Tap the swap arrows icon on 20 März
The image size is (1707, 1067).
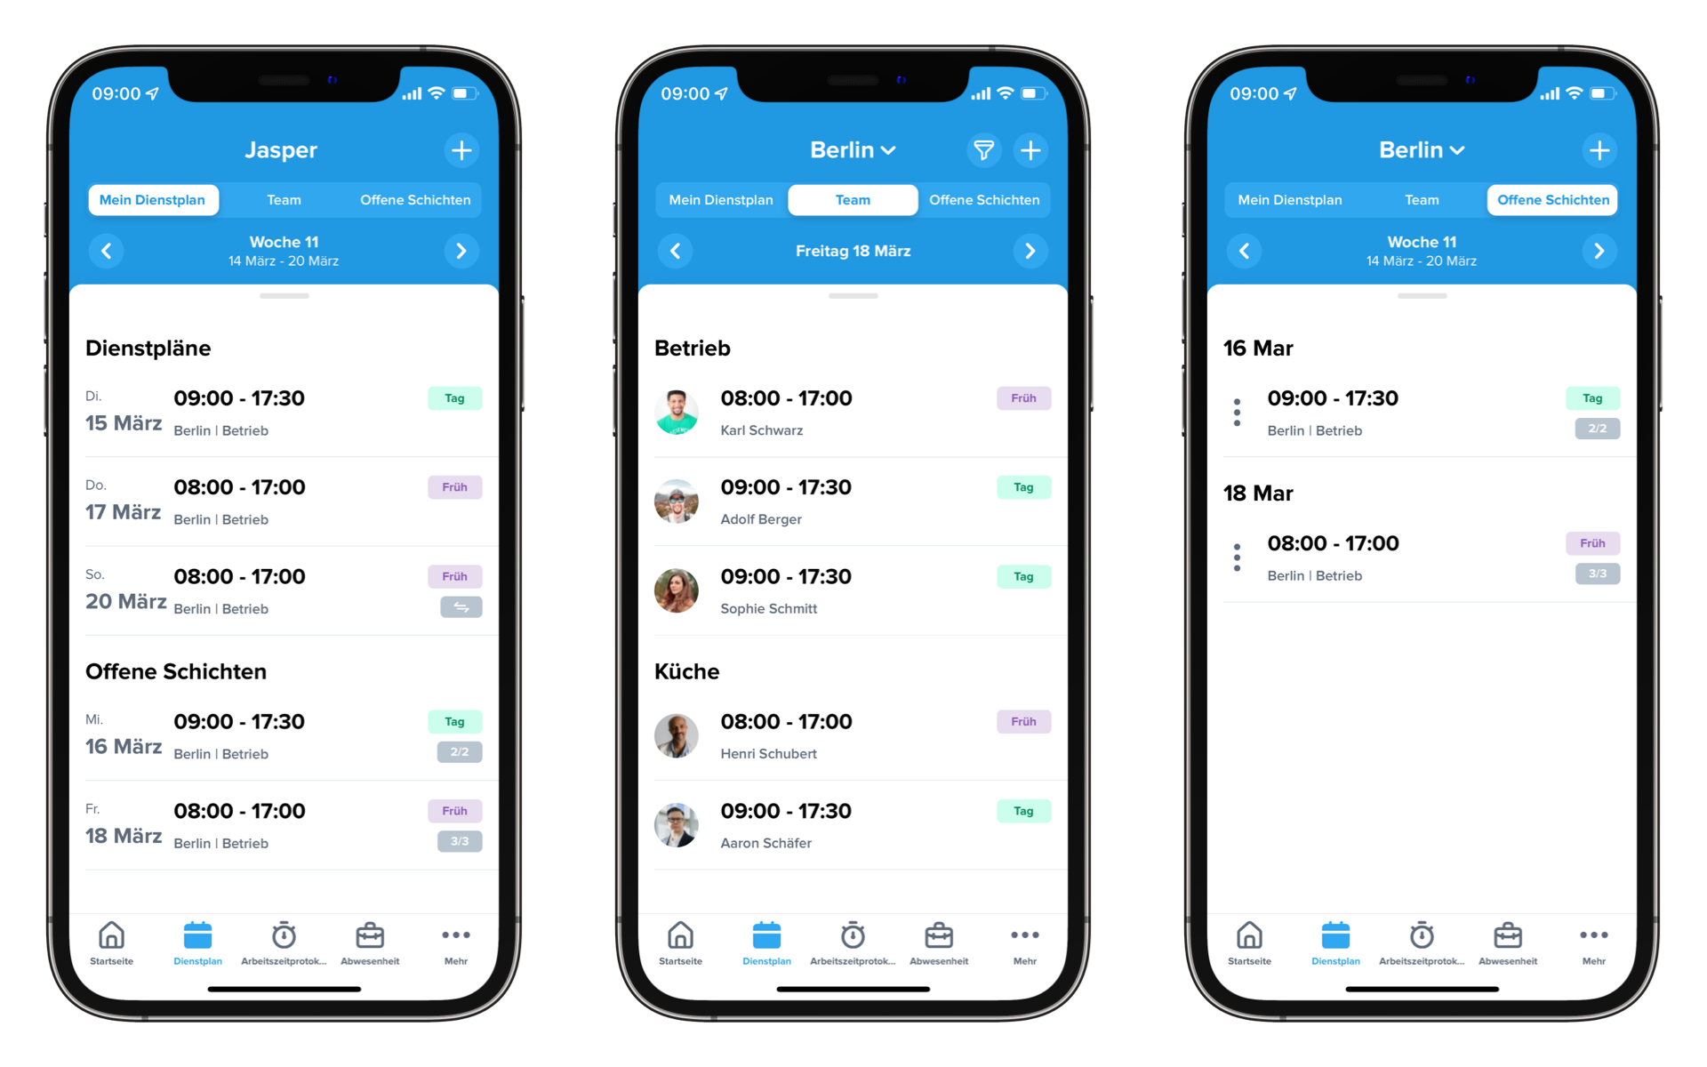pyautogui.click(x=459, y=608)
